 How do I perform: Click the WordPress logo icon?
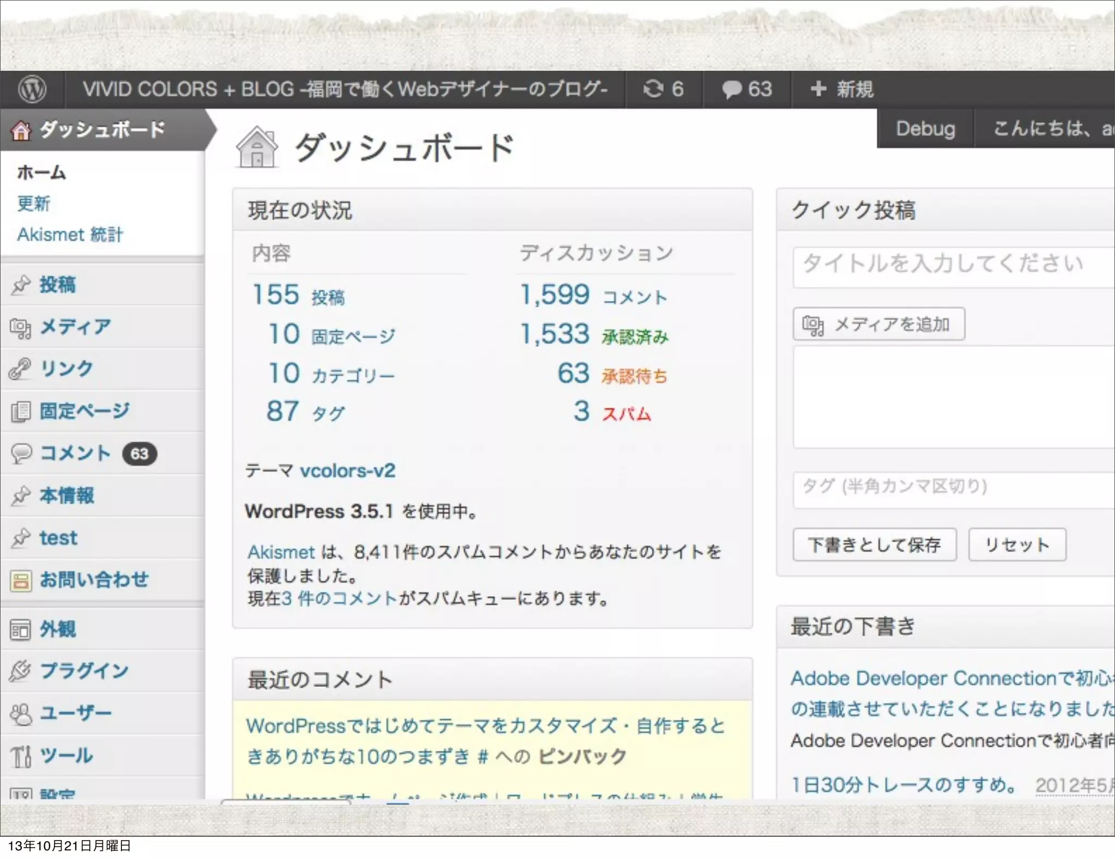[32, 89]
